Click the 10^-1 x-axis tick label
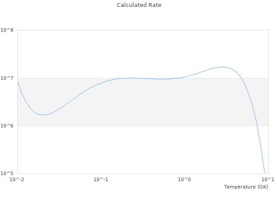This screenshot has width=277, height=208. (x=100, y=179)
